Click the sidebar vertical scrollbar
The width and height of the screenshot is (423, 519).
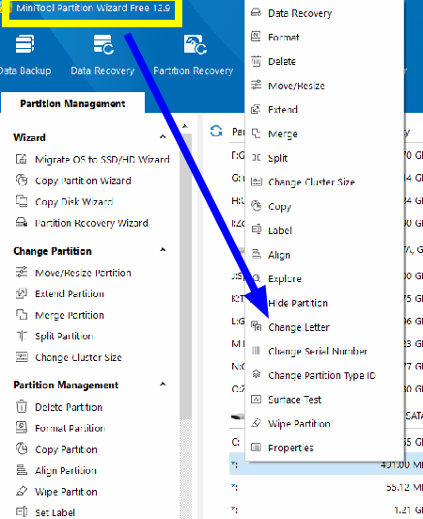[186, 275]
